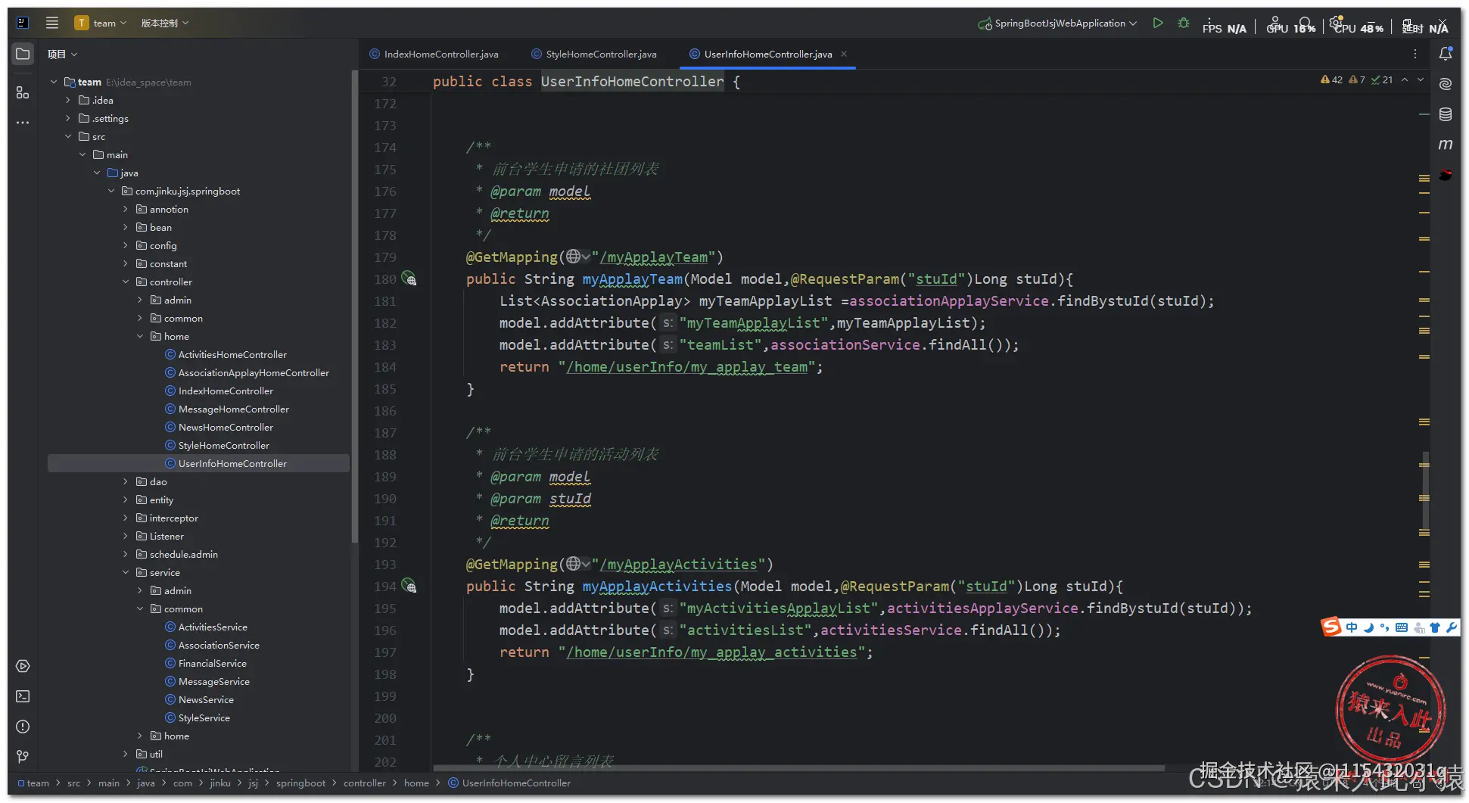Viewport: 1469px width, 803px height.
Task: Switch to StyleHomeController.java tab
Action: coord(594,54)
